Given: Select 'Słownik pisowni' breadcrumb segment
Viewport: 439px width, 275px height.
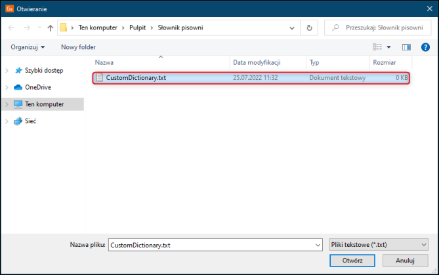Looking at the screenshot, I should point(180,27).
